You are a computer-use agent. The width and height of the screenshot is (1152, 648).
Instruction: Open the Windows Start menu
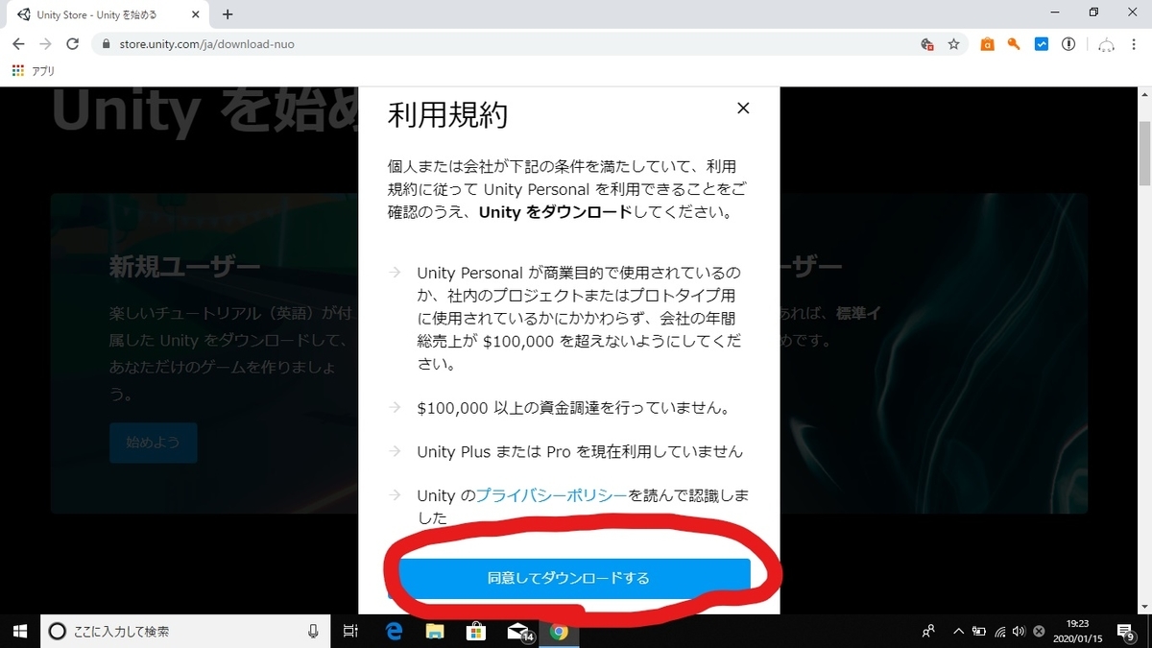19,631
